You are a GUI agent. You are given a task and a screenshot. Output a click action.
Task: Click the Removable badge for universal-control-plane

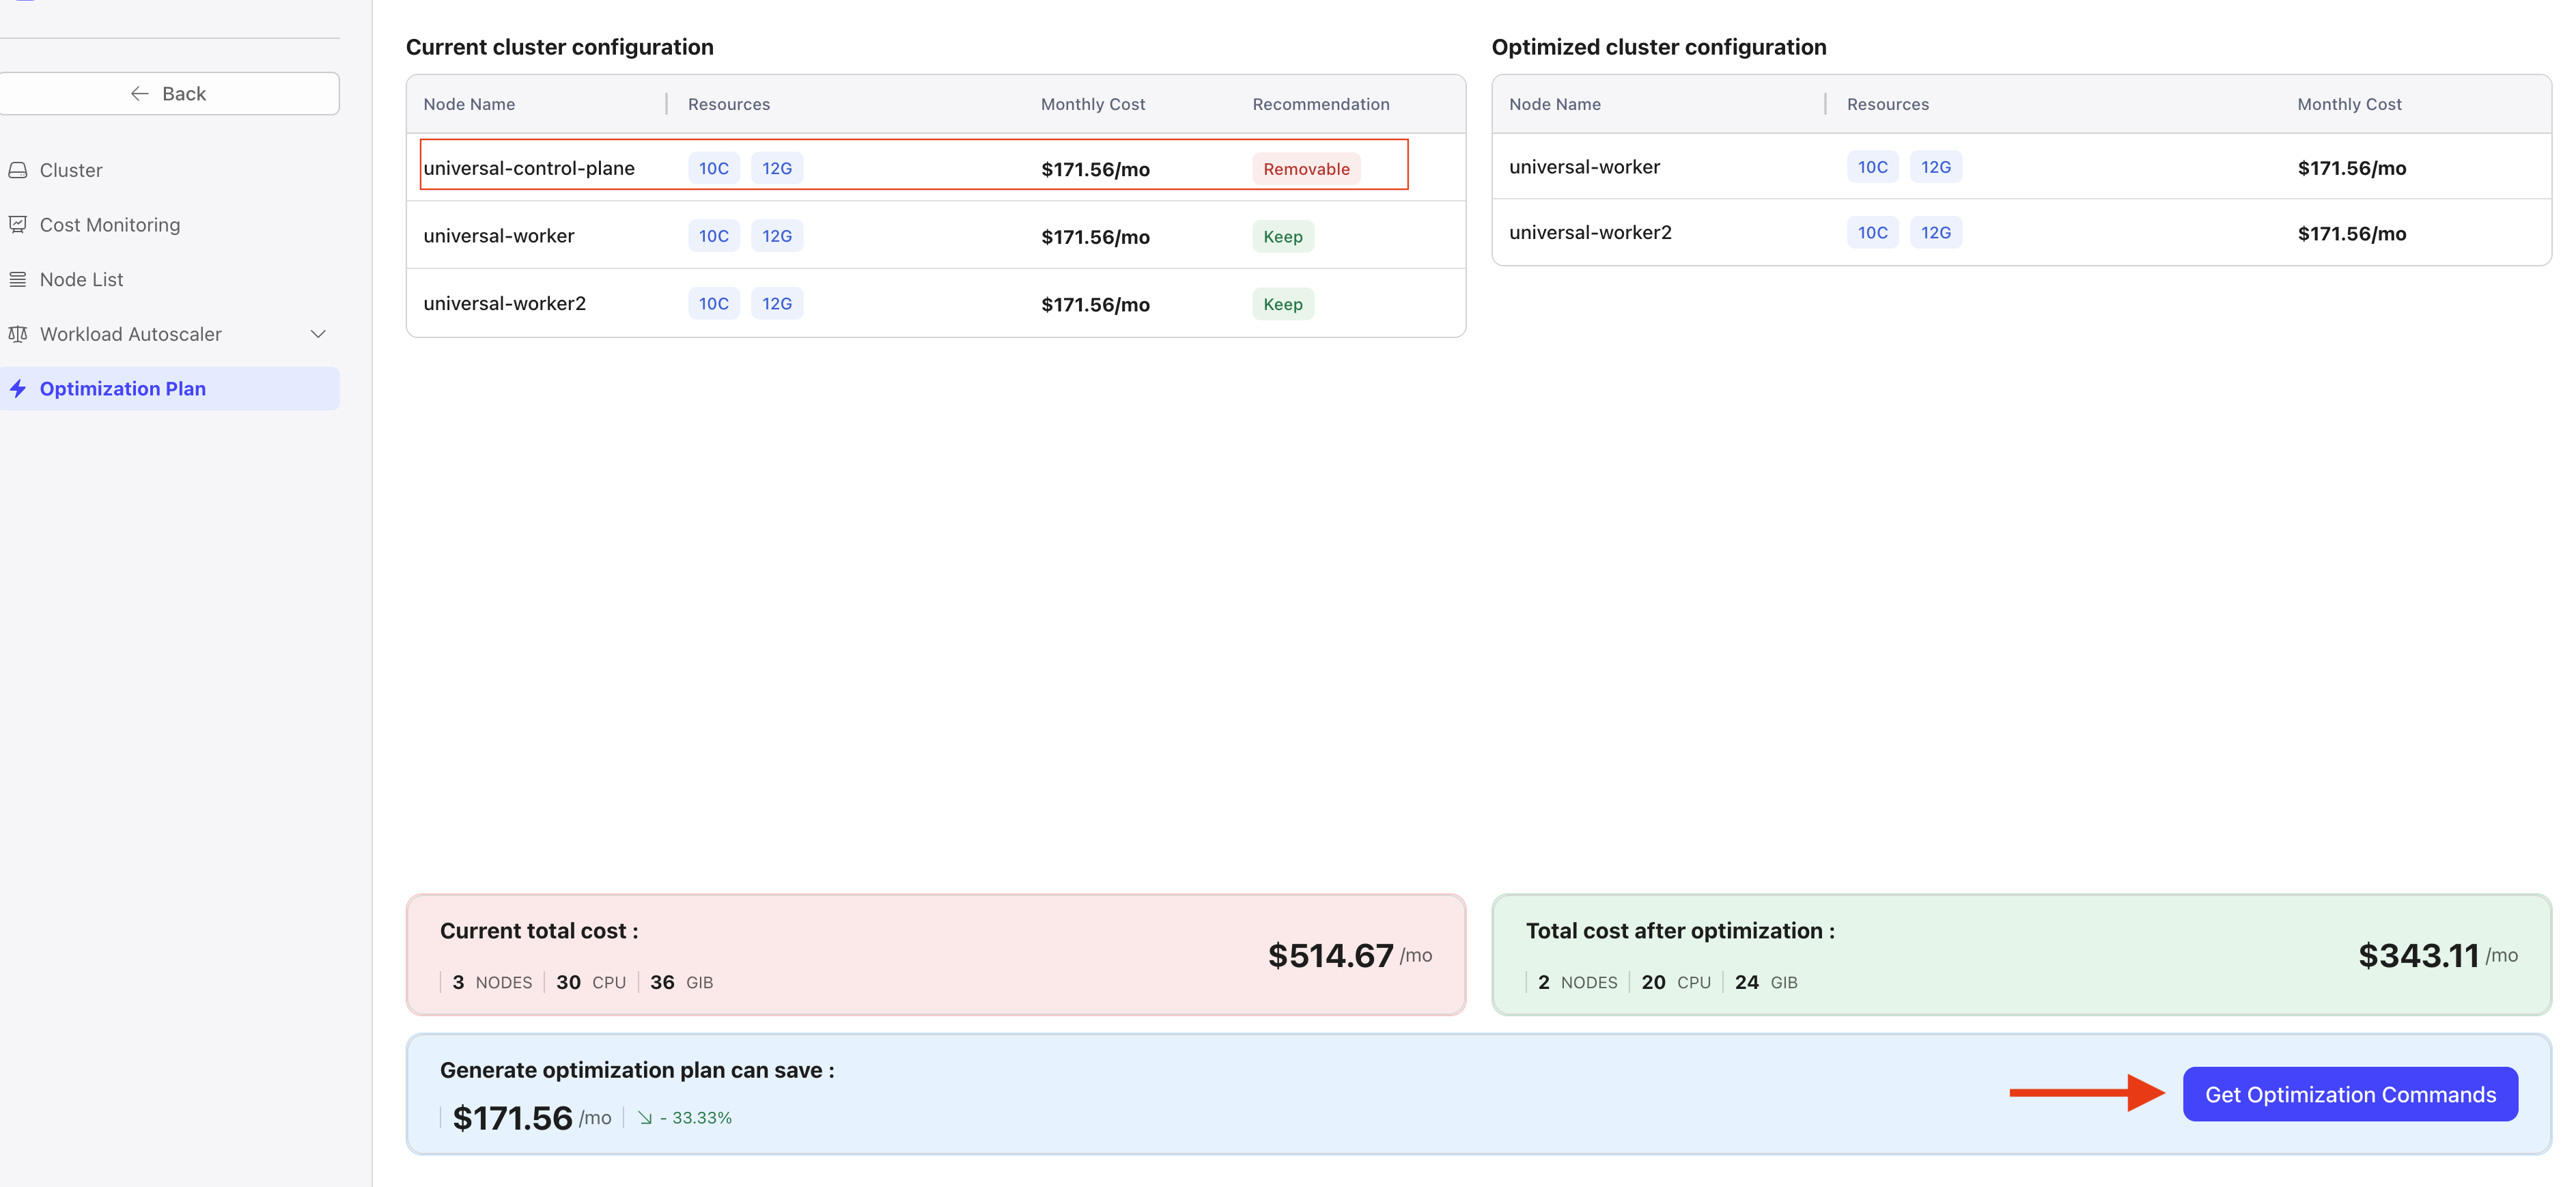point(1306,168)
